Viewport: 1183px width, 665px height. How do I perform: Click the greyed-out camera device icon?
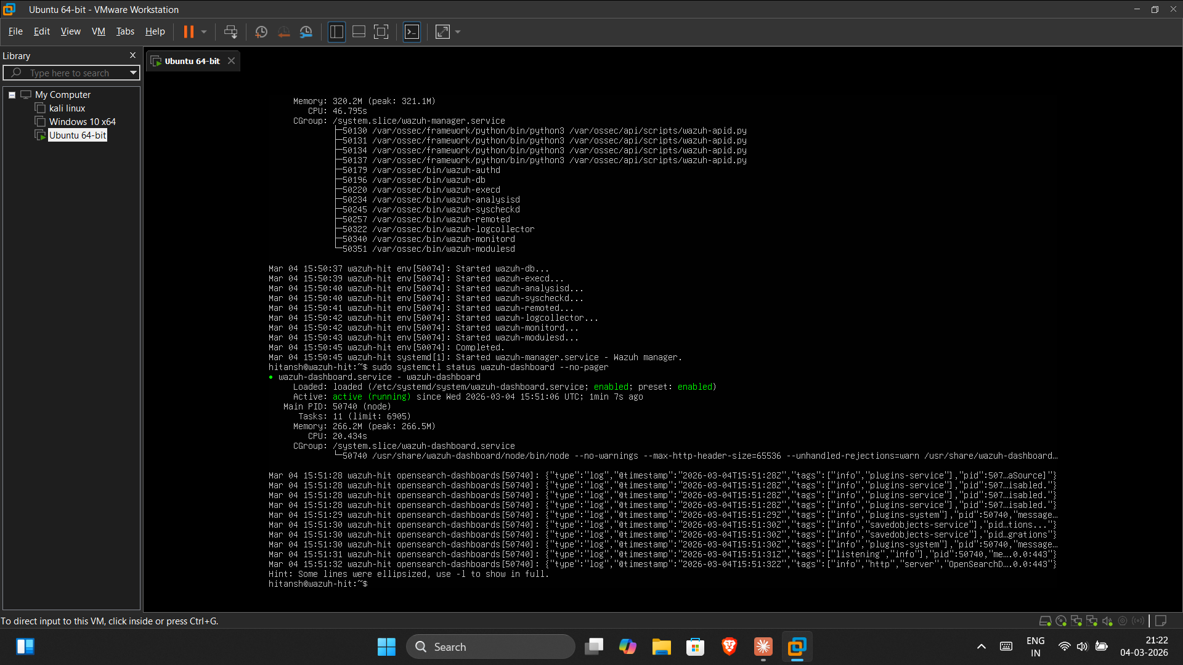click(1123, 621)
